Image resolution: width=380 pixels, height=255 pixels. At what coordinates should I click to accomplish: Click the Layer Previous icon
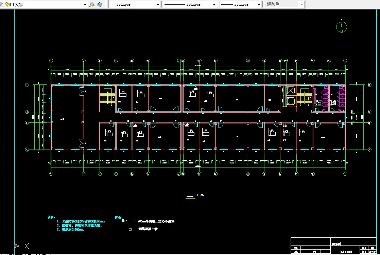click(x=100, y=4)
